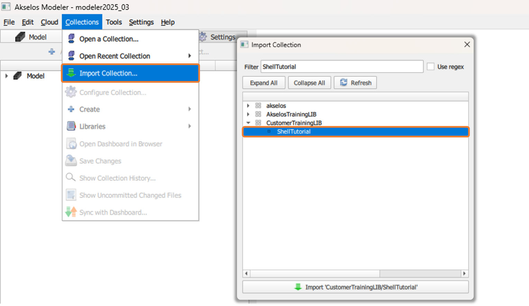529x306 pixels.
Task: Click the Open Recent Collection icon
Action: pos(71,55)
